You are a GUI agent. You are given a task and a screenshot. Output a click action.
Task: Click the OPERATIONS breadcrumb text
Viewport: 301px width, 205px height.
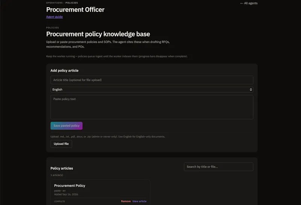coord(54,3)
